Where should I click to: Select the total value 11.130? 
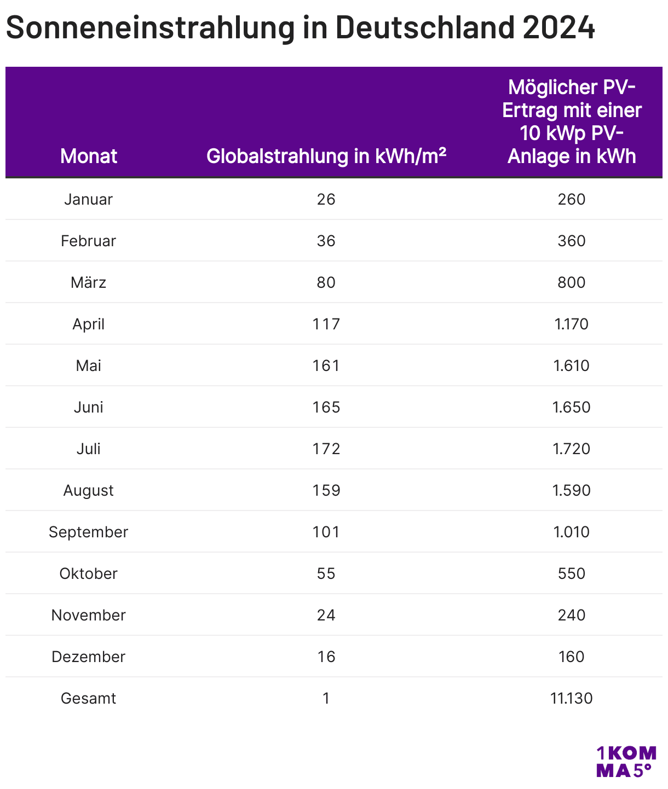click(572, 698)
